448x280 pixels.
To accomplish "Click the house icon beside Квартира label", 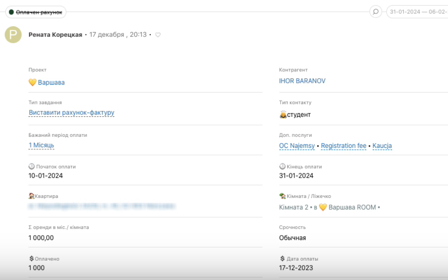I will (32, 196).
